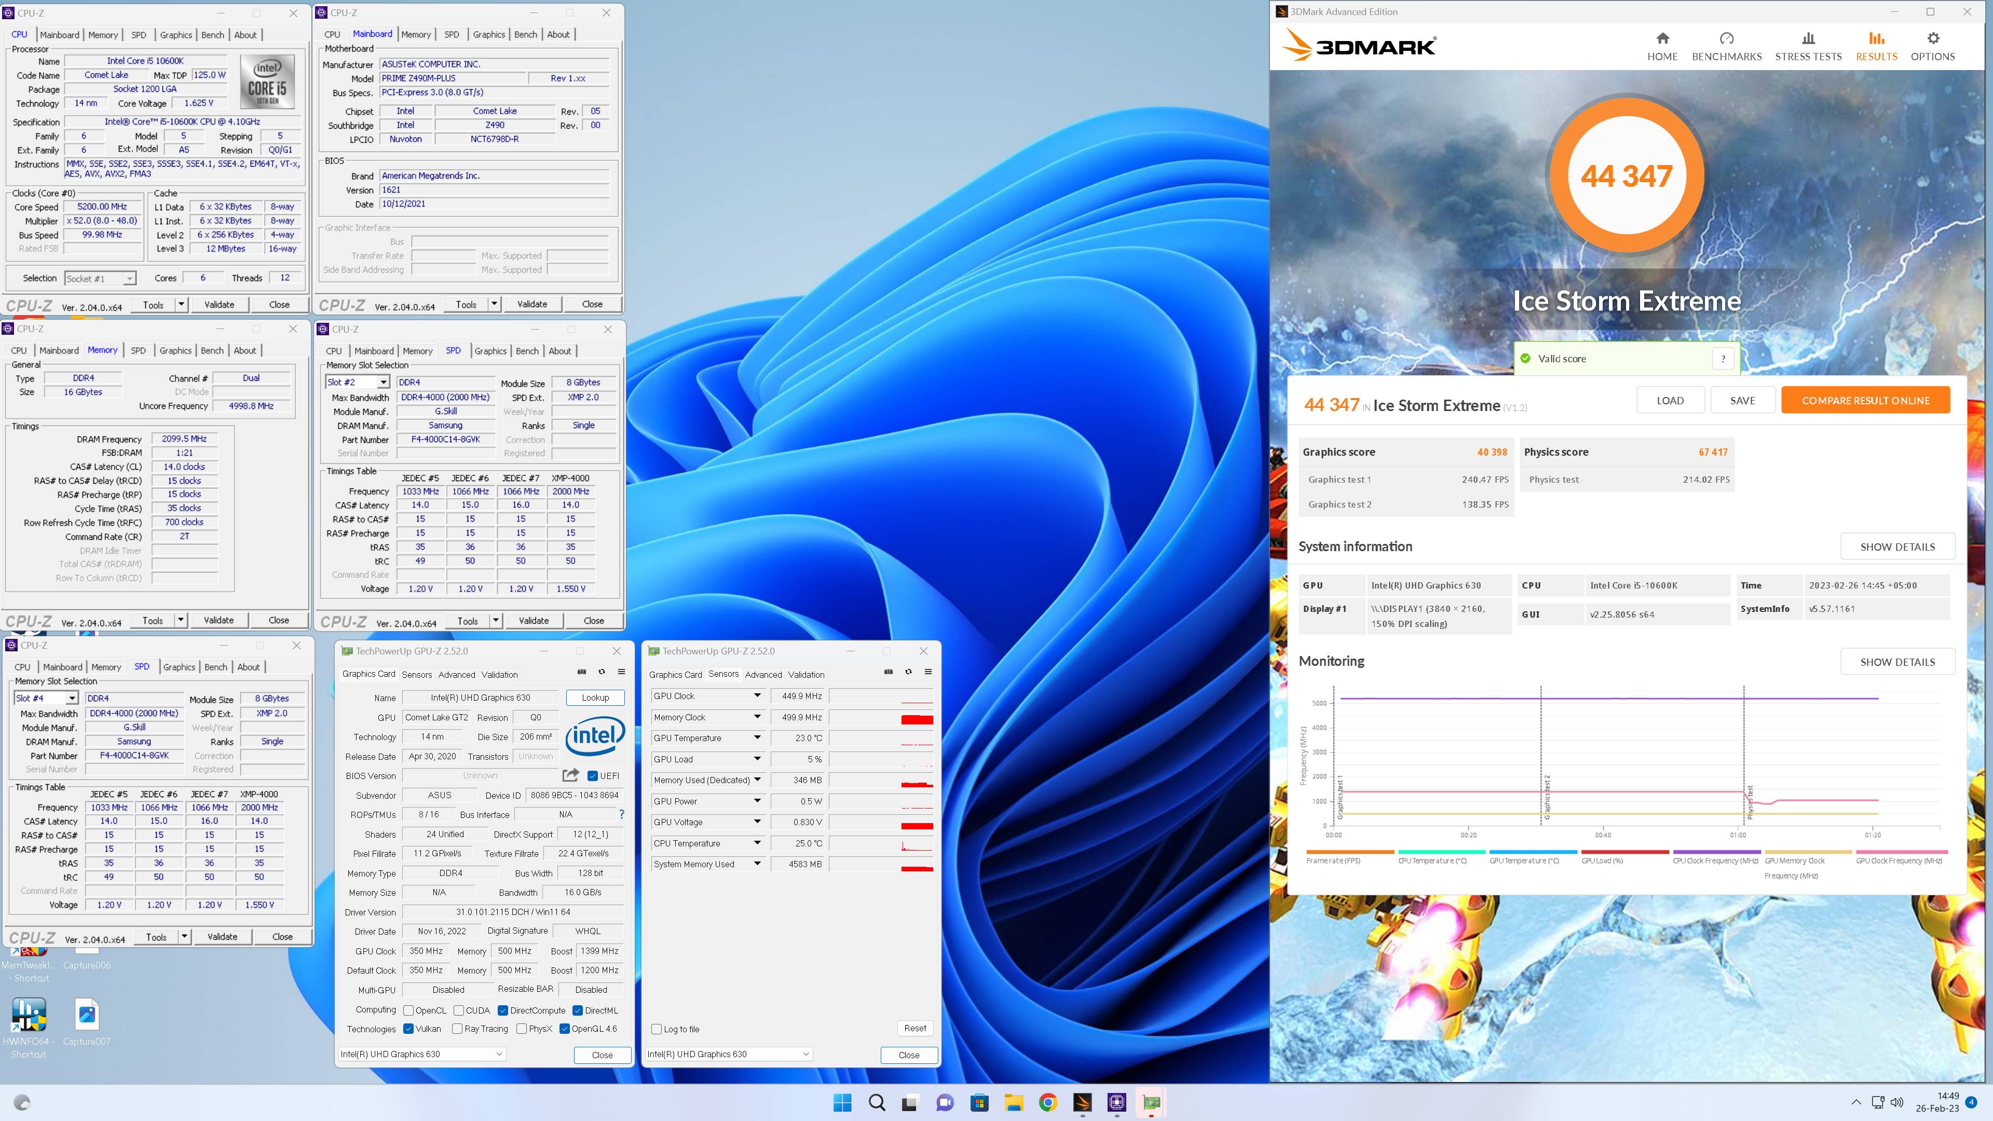The width and height of the screenshot is (1993, 1121).
Task: Click the system tray clock showing 14:49
Action: [x=1936, y=1102]
